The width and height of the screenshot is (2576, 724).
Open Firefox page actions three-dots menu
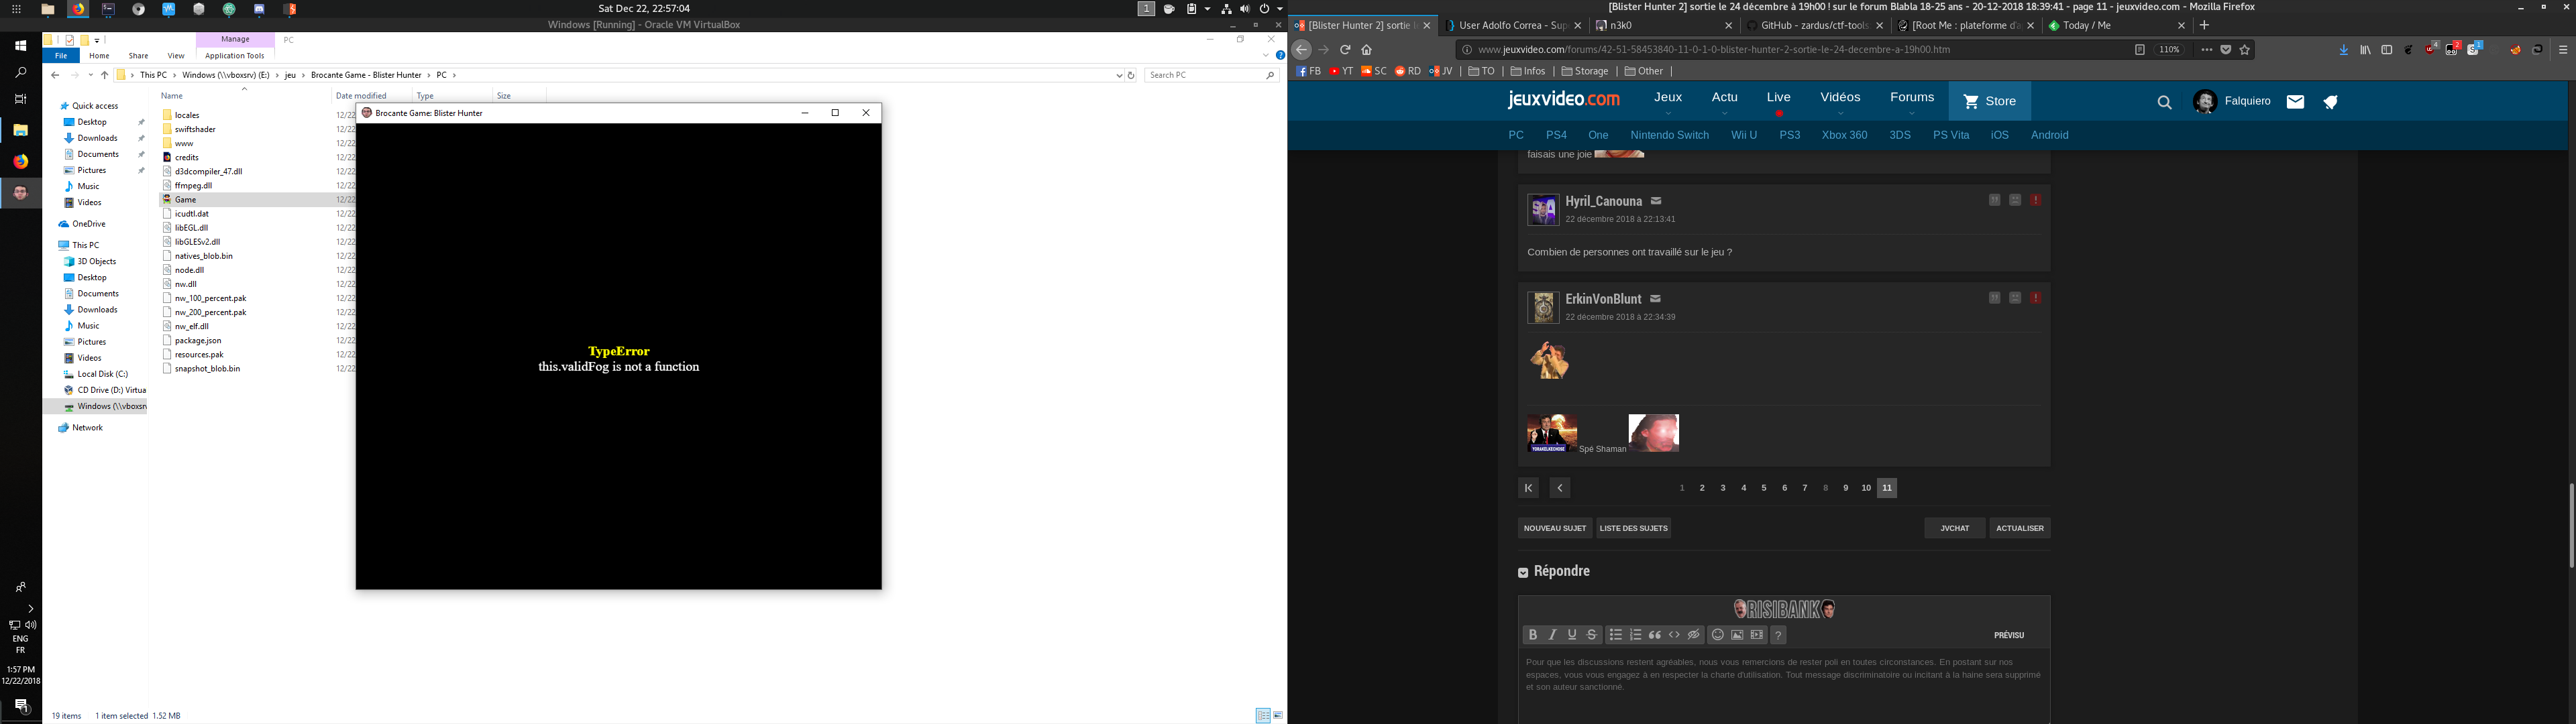2206,50
